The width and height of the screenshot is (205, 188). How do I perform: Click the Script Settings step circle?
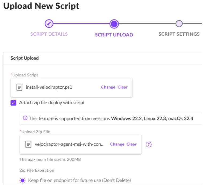tap(179, 24)
